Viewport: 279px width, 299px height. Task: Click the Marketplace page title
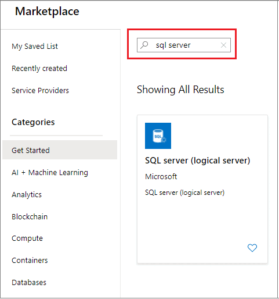(47, 11)
